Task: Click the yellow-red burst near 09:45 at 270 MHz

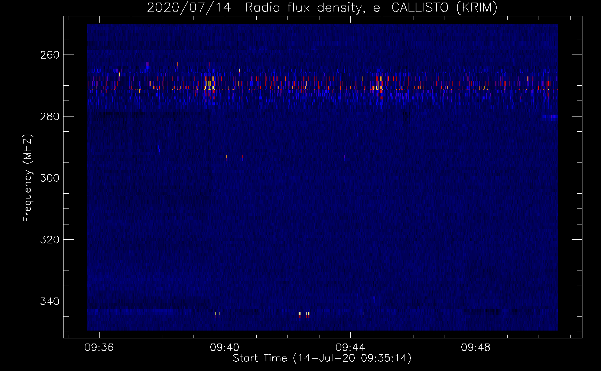Action: tap(379, 85)
